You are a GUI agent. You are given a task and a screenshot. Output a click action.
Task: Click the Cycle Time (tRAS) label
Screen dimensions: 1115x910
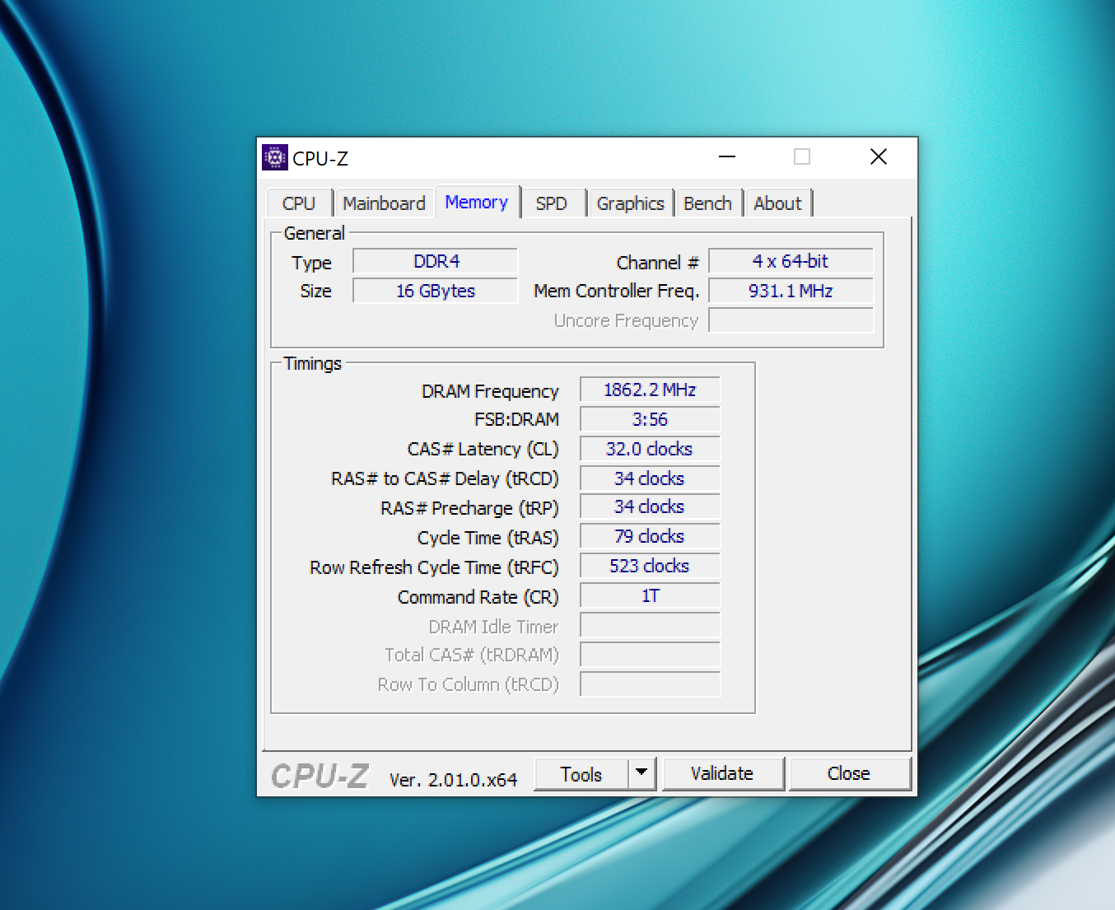click(x=488, y=538)
